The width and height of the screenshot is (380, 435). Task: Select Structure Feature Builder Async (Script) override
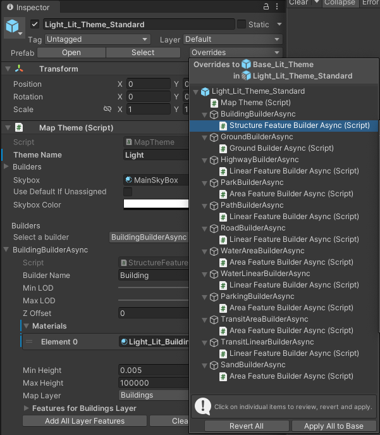[x=284, y=125]
